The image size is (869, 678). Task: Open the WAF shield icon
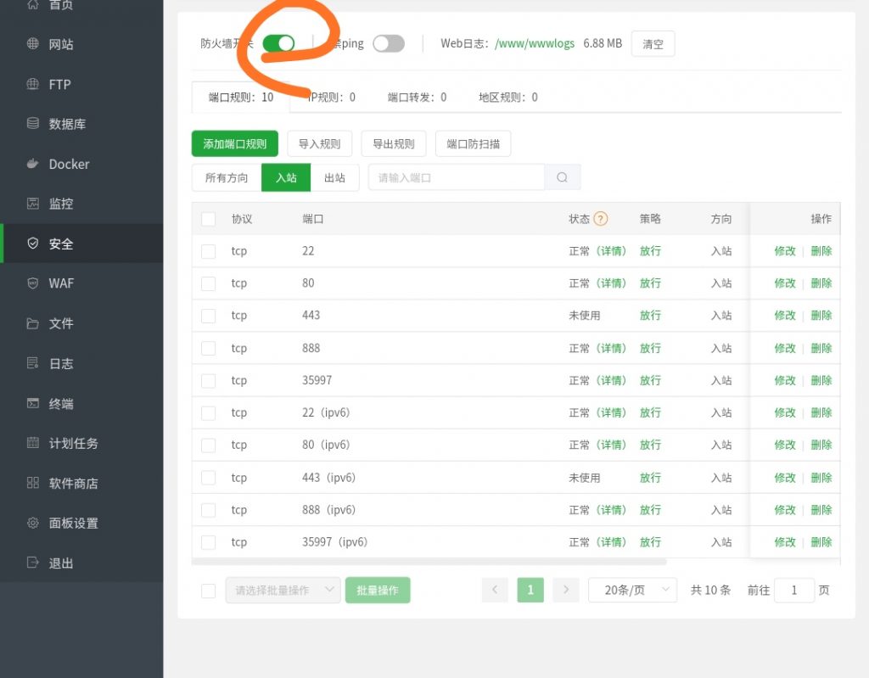click(33, 283)
